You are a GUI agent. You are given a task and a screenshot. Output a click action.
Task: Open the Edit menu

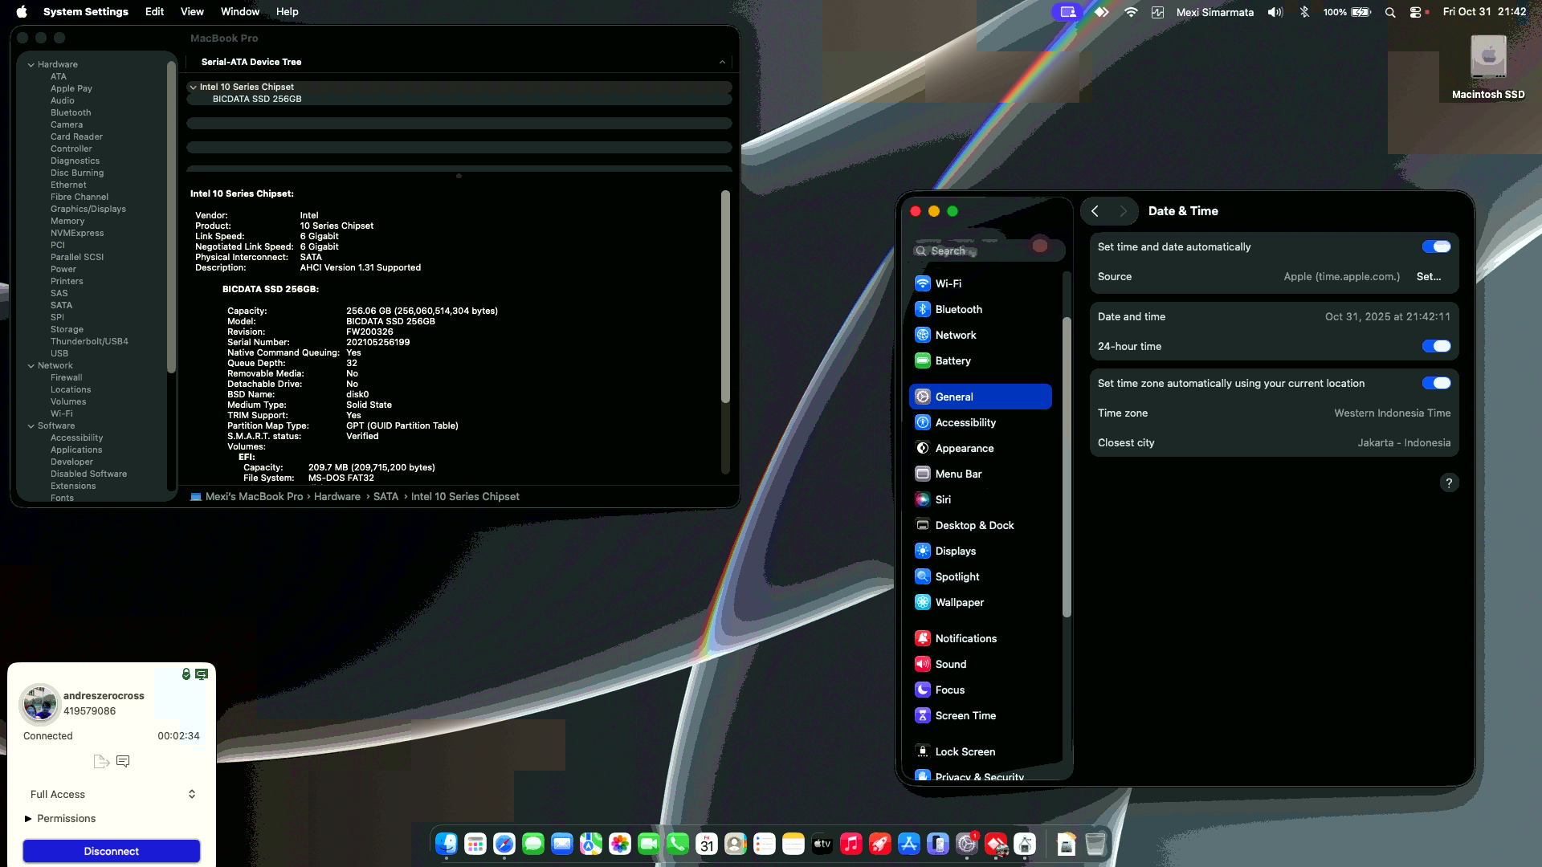[154, 12]
